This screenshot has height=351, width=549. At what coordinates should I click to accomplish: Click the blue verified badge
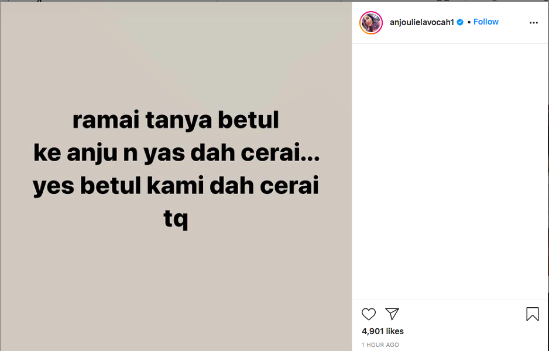[460, 22]
